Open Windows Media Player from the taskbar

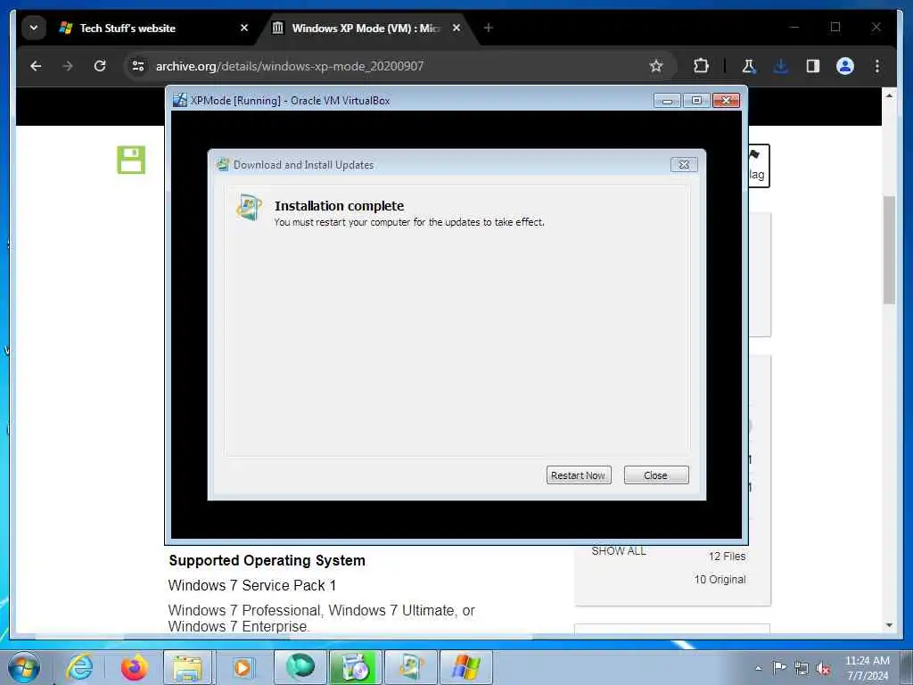click(x=243, y=667)
